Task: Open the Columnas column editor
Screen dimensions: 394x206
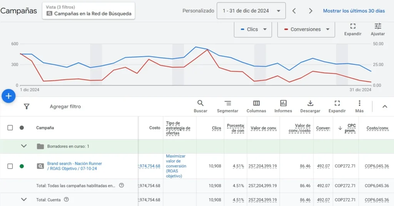Action: click(256, 103)
